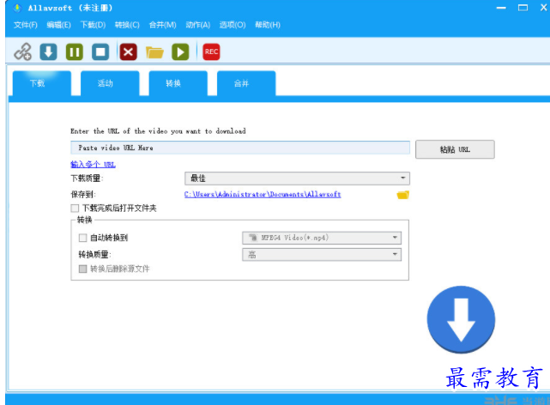Screen dimensions: 550x405
Task: Open the 转换(C) menu
Action: [x=127, y=25]
